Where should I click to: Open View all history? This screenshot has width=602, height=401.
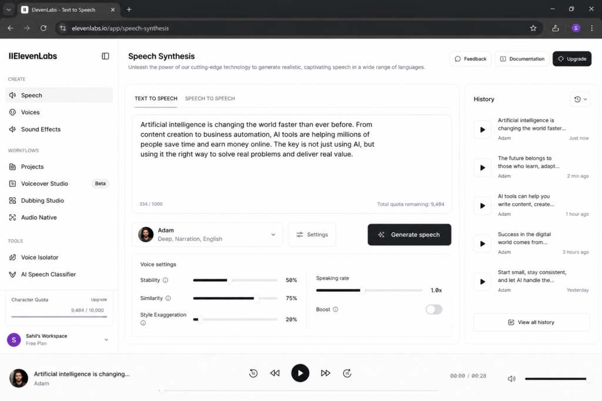pos(531,322)
